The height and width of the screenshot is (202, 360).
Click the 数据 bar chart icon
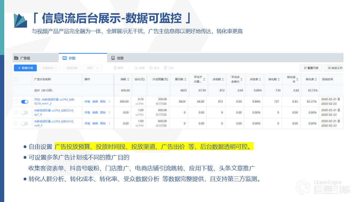click(136, 68)
